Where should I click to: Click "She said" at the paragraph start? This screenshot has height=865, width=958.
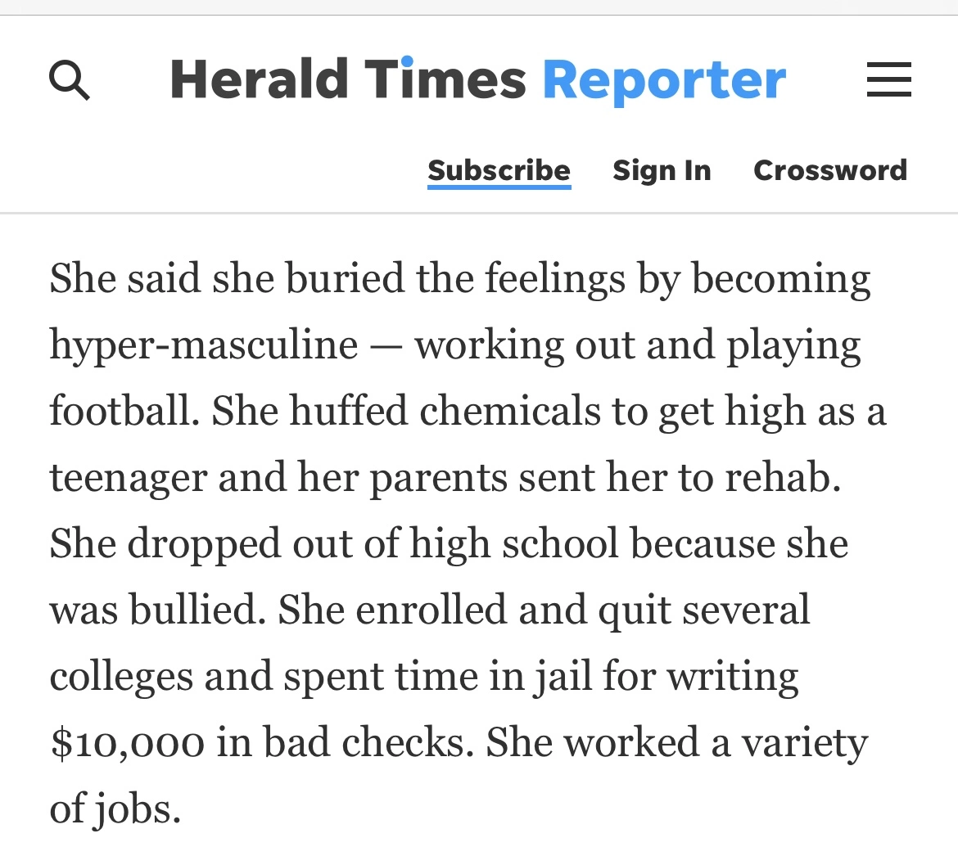(124, 278)
